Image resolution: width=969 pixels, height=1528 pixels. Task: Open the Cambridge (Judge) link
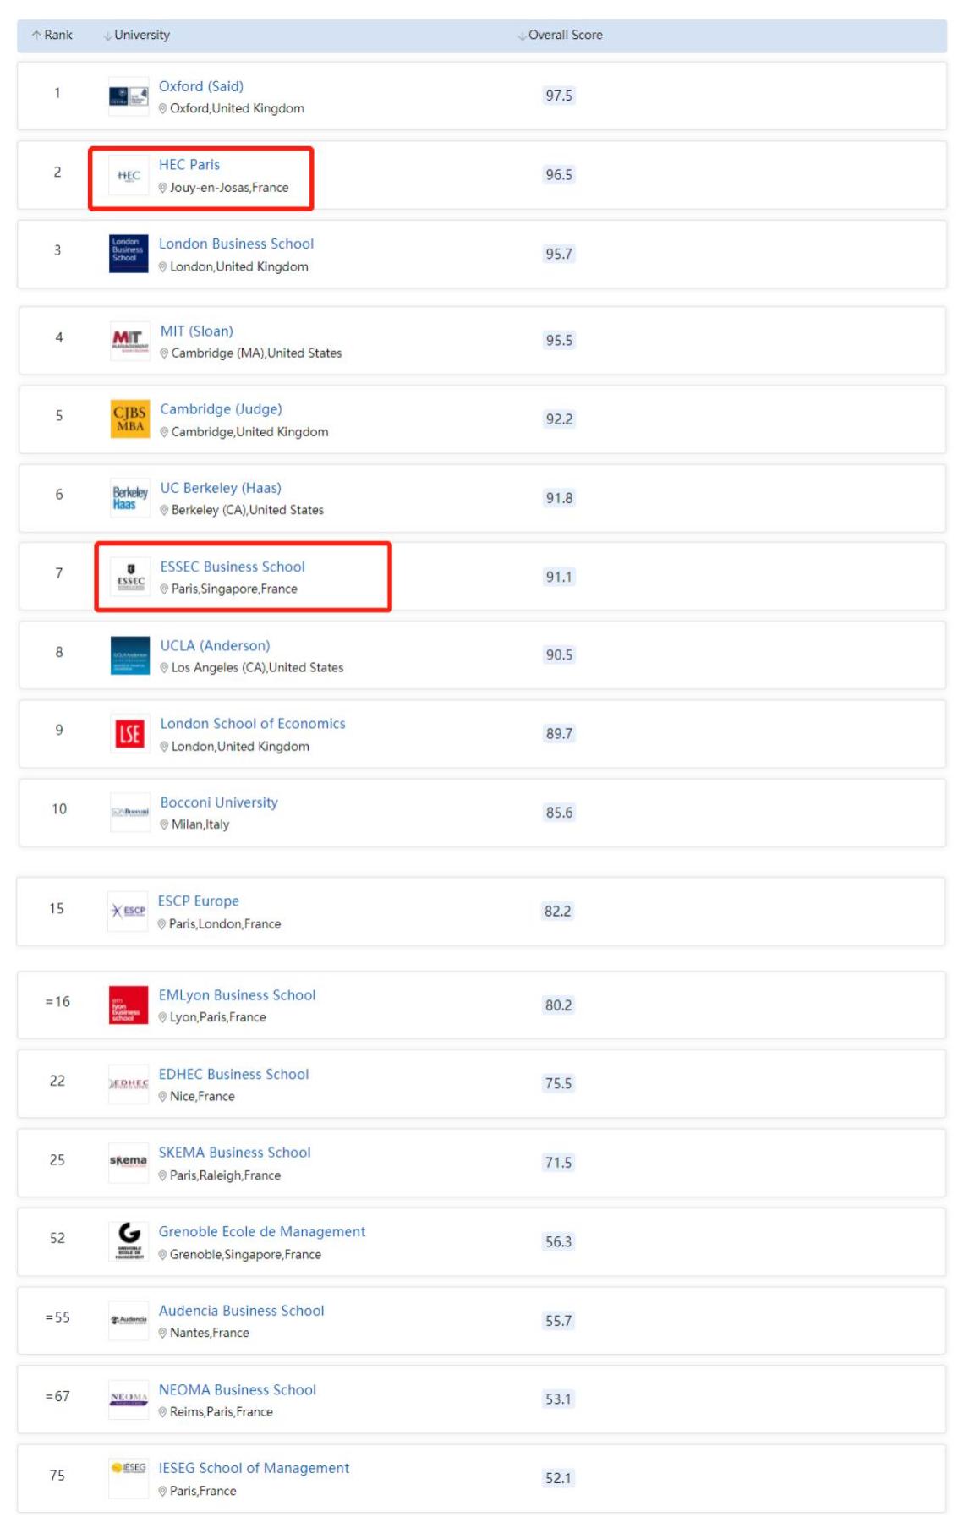222,409
